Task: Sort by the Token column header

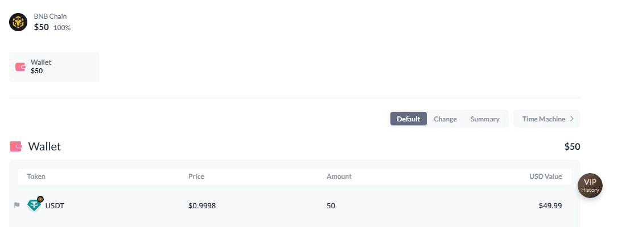Action: pyautogui.click(x=36, y=176)
